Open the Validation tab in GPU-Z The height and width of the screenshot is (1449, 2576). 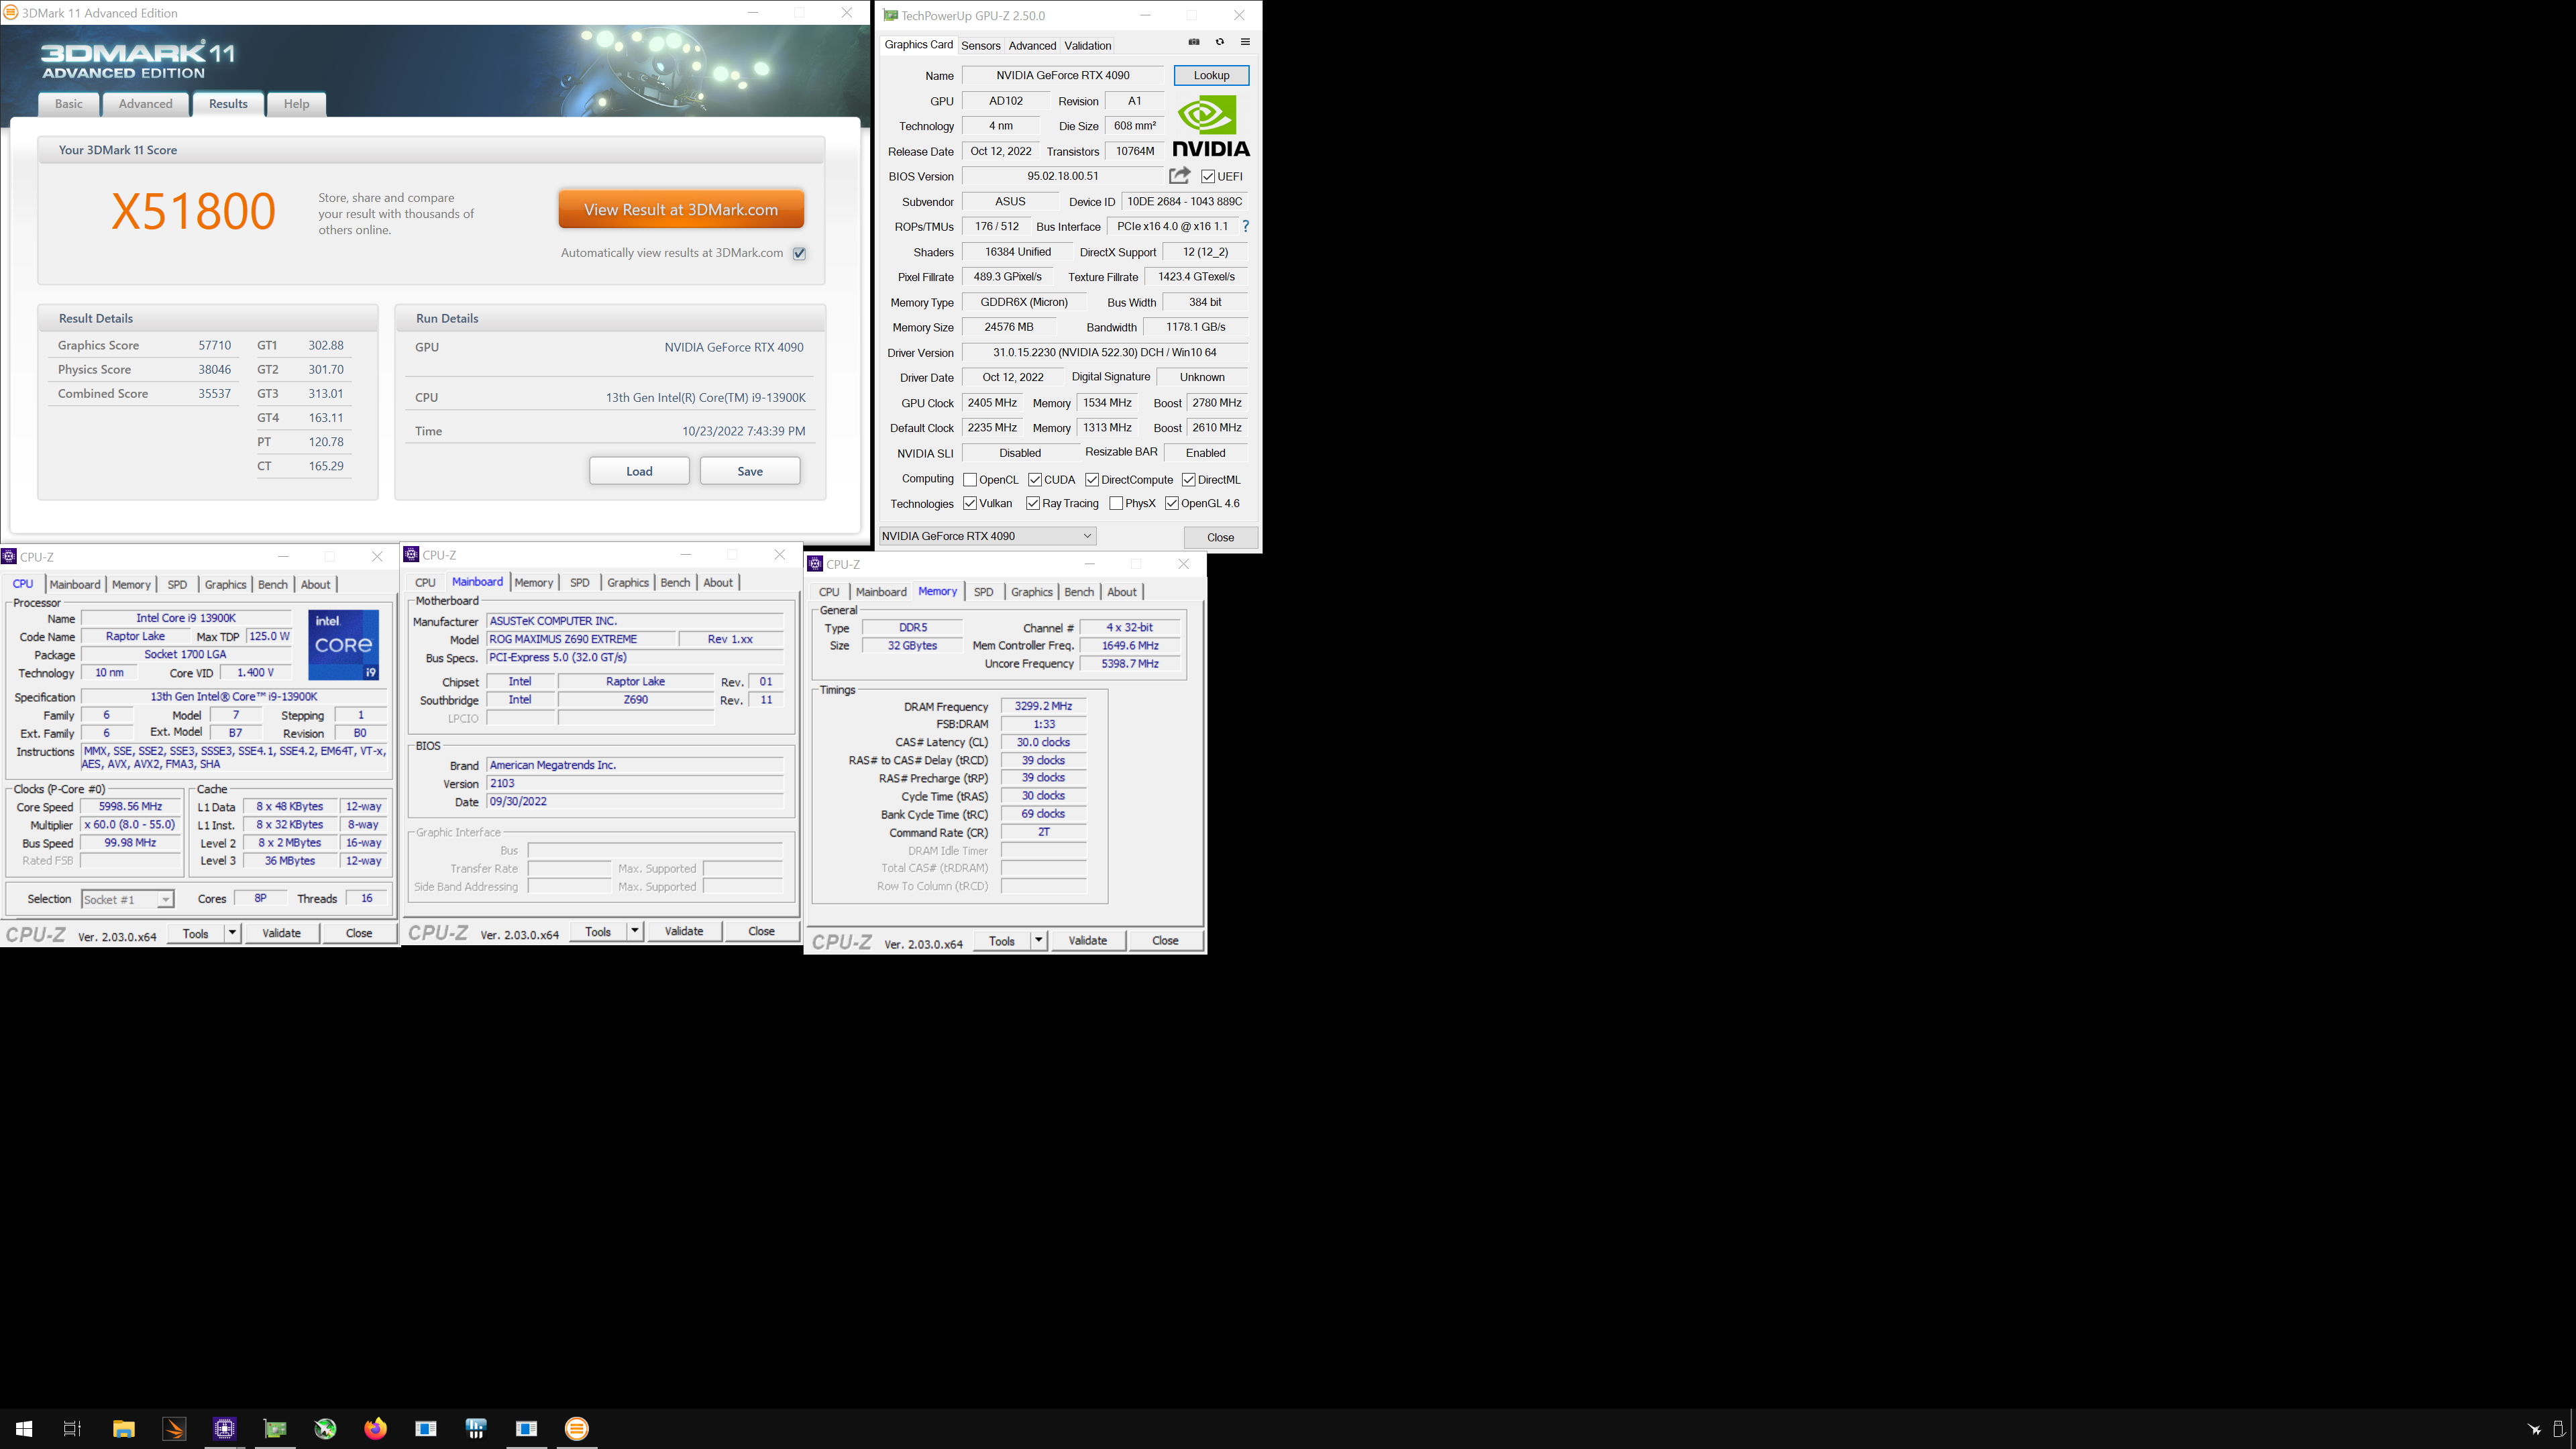[x=1088, y=45]
